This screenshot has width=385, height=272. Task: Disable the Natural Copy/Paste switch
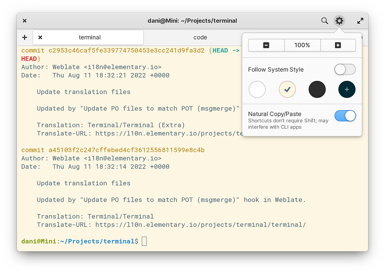[x=345, y=116]
